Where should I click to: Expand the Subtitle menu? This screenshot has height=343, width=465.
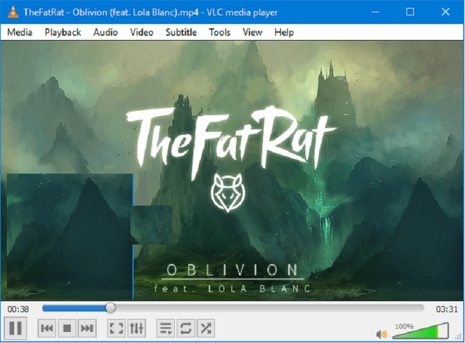pos(181,32)
